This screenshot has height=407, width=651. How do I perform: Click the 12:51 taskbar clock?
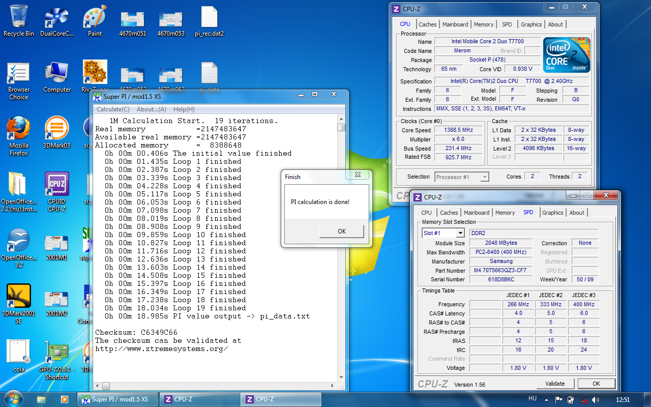coord(623,399)
